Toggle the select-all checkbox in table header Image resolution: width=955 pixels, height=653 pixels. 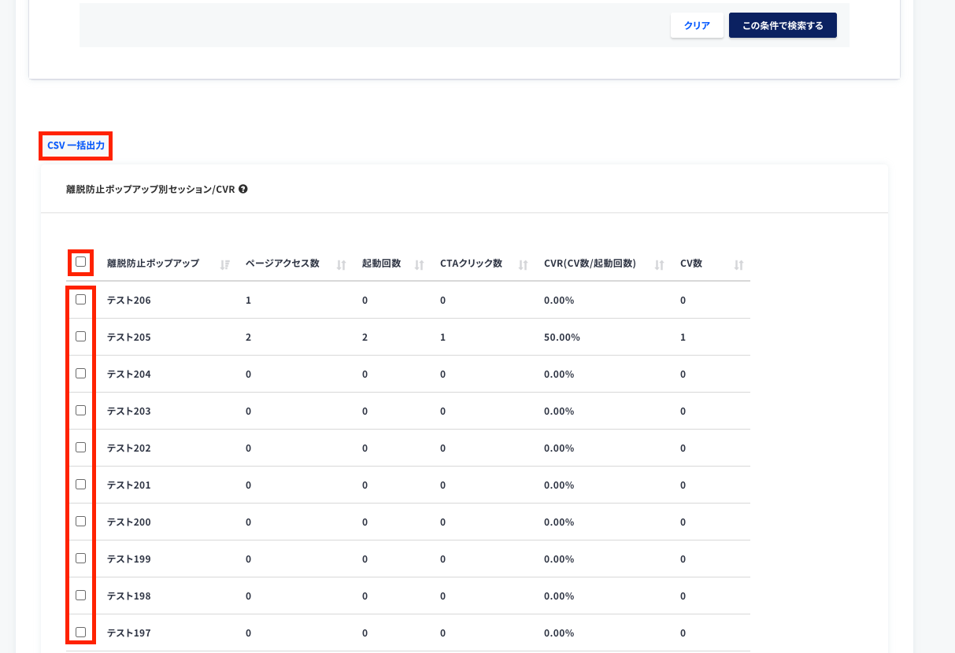(x=80, y=262)
